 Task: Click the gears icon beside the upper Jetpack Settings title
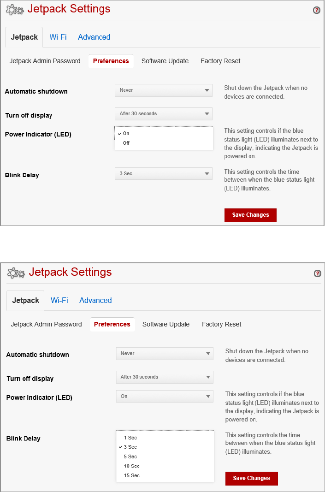pyautogui.click(x=15, y=10)
